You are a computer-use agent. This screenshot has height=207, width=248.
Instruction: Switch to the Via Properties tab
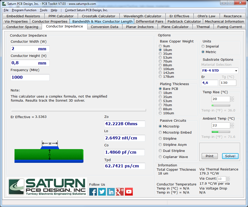point(16,22)
